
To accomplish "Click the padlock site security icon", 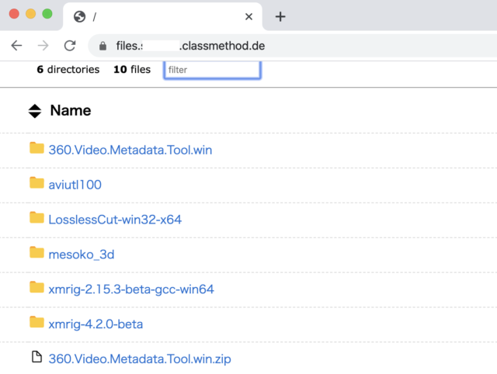I will 103,46.
